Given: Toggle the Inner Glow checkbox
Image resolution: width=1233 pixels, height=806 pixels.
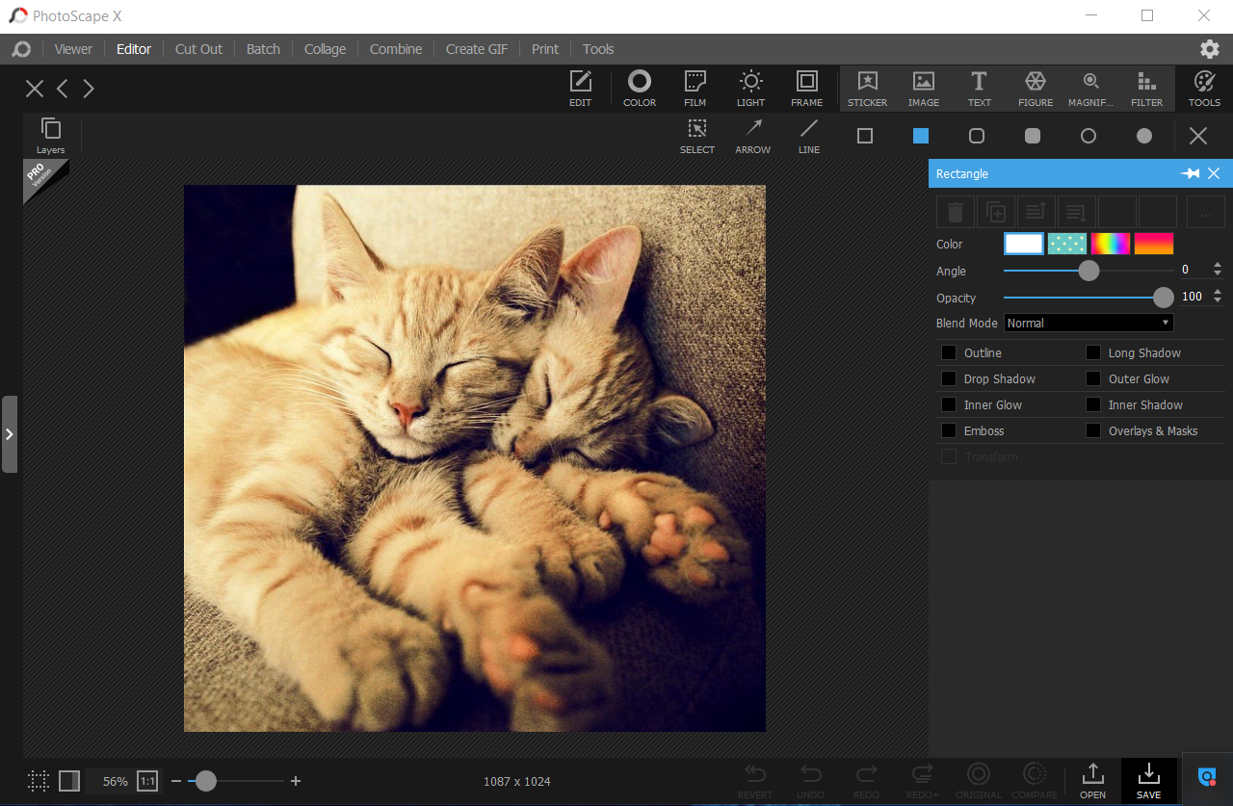Looking at the screenshot, I should point(949,405).
